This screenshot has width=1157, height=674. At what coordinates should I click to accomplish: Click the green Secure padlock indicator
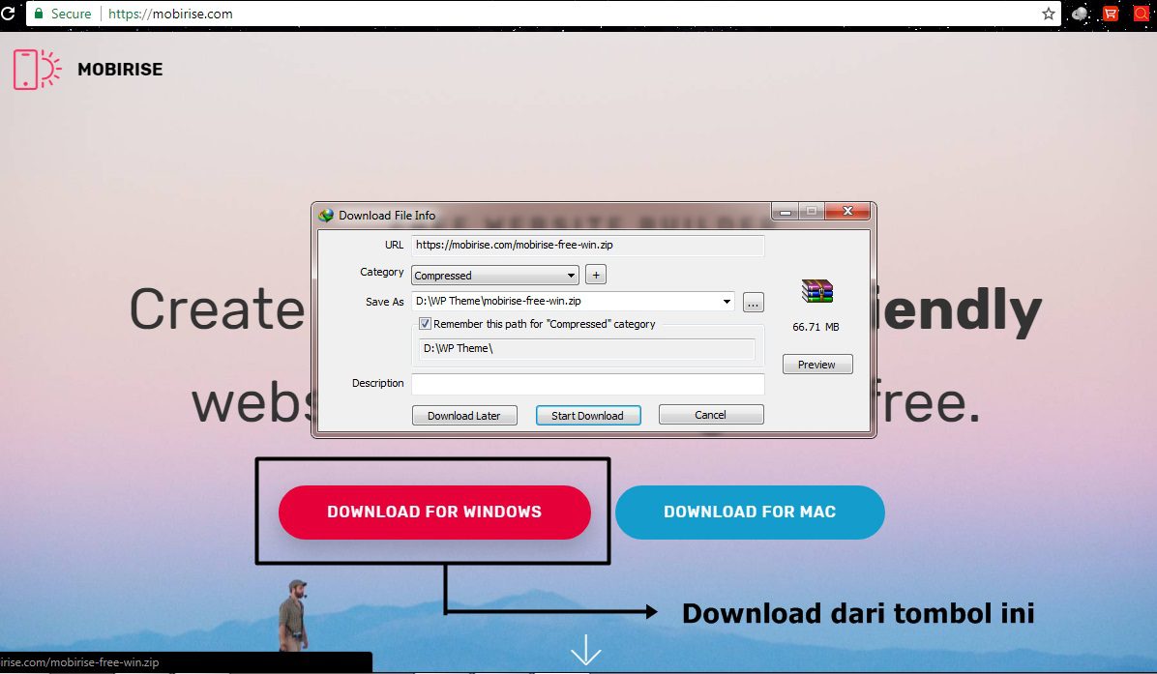(39, 14)
